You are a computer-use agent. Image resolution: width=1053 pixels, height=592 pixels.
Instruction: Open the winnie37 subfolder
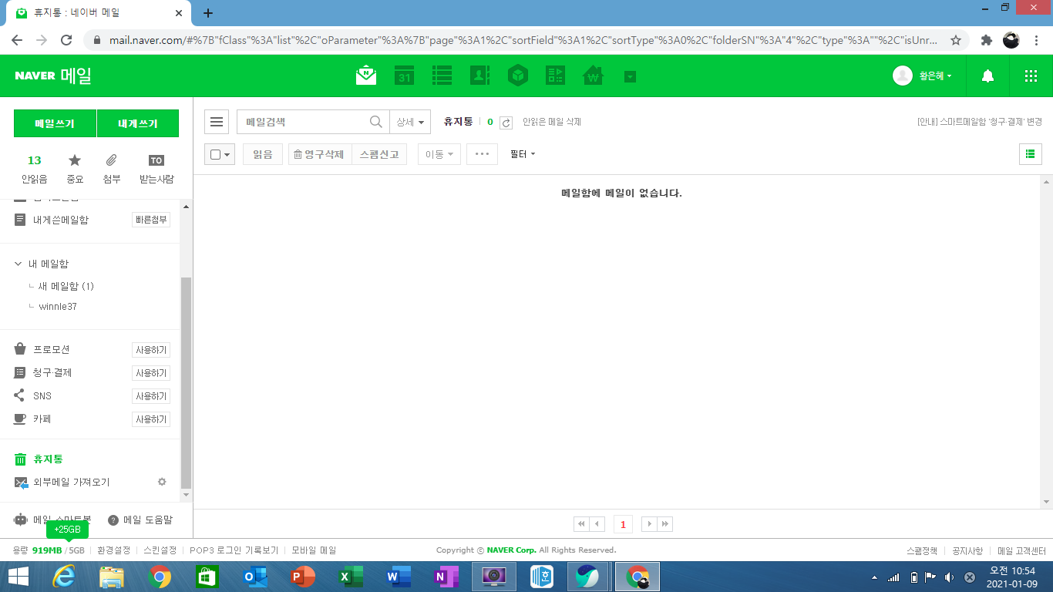click(x=58, y=306)
